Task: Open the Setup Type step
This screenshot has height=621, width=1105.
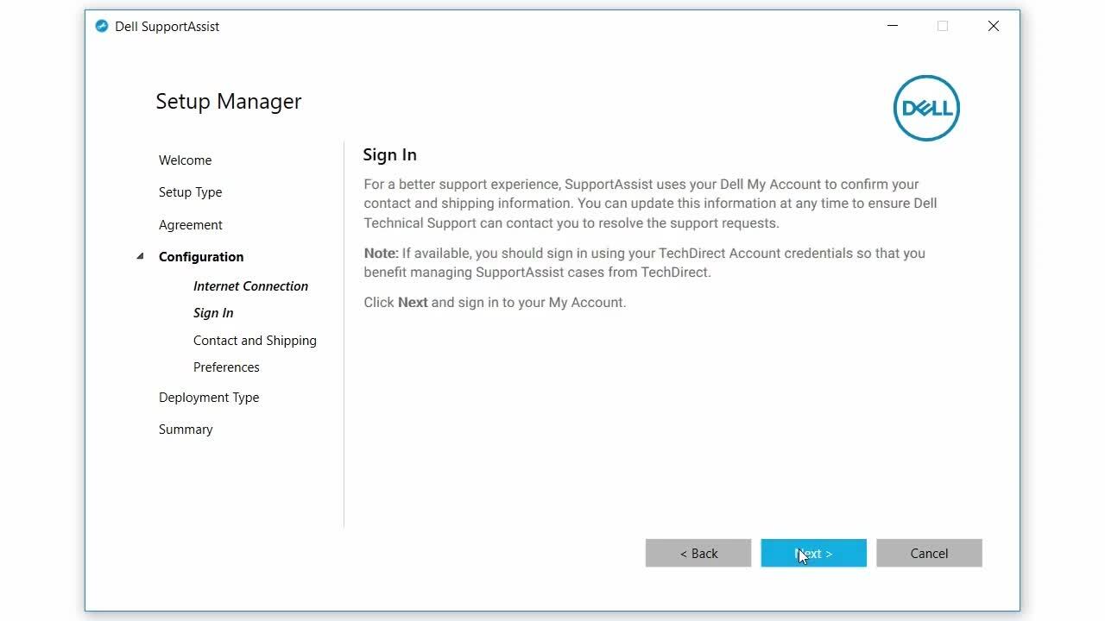Action: pyautogui.click(x=190, y=192)
